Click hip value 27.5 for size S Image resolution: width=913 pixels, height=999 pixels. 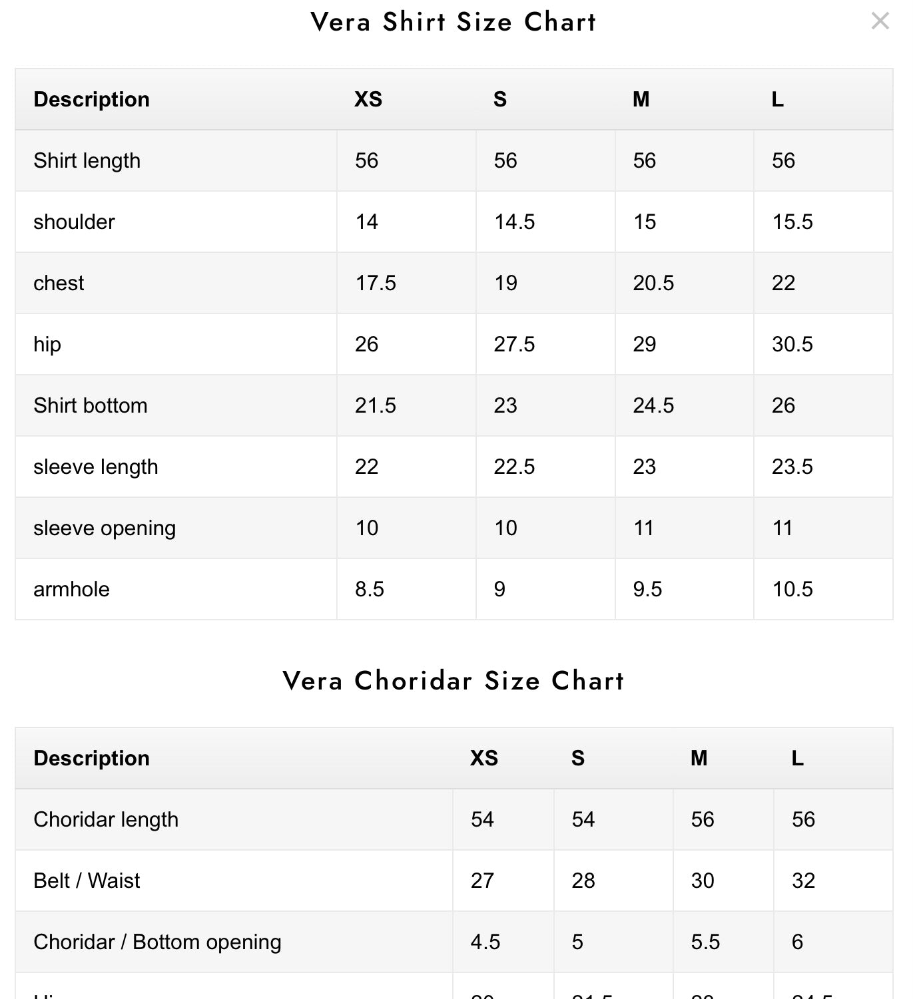click(x=513, y=344)
